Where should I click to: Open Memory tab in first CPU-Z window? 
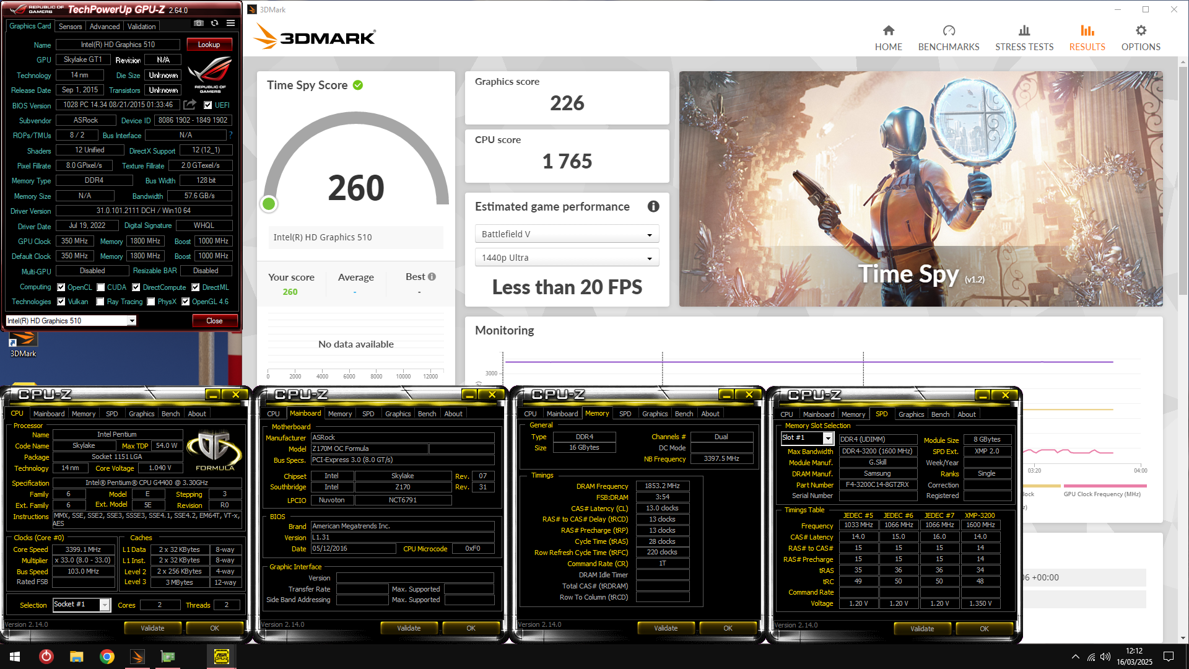point(84,414)
